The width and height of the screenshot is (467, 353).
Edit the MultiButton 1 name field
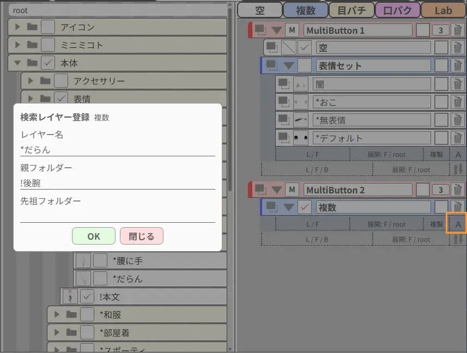pos(358,30)
